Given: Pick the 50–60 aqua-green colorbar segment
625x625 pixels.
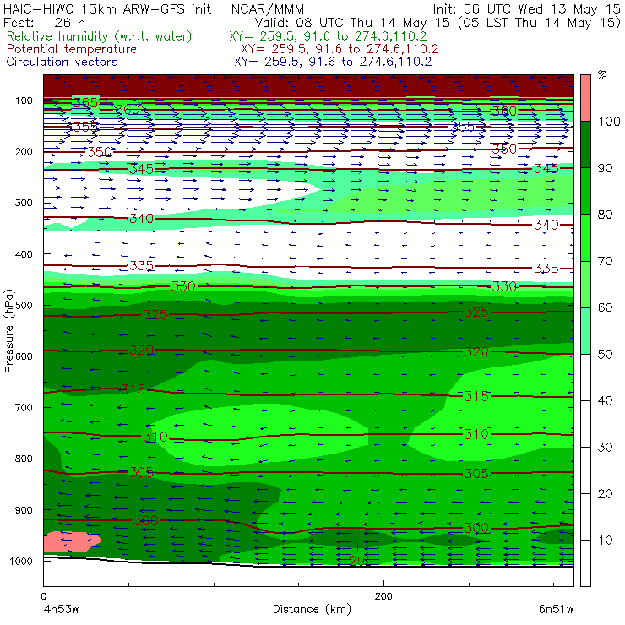Looking at the screenshot, I should click(585, 331).
